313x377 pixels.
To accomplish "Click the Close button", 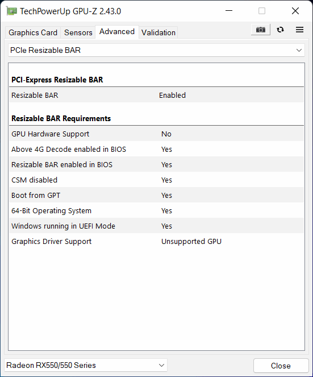I will coord(281,366).
